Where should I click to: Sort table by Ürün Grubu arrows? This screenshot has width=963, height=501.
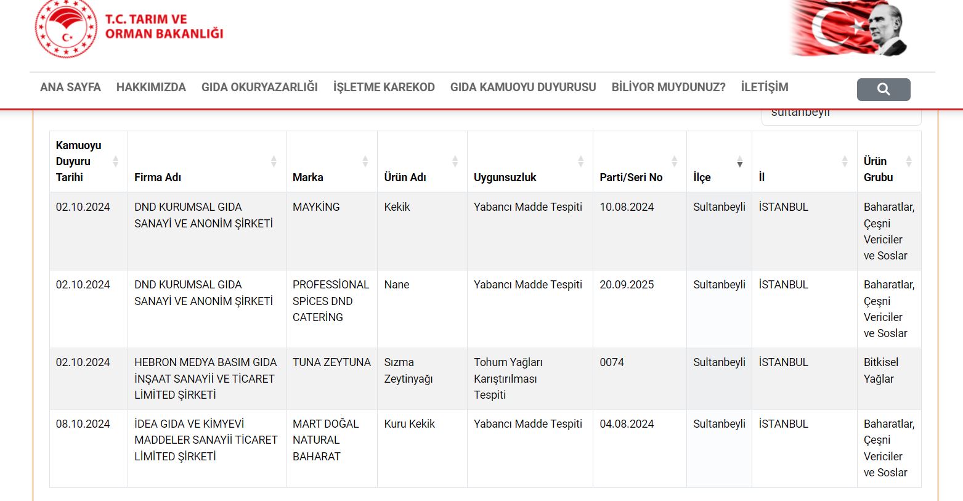pos(909,161)
